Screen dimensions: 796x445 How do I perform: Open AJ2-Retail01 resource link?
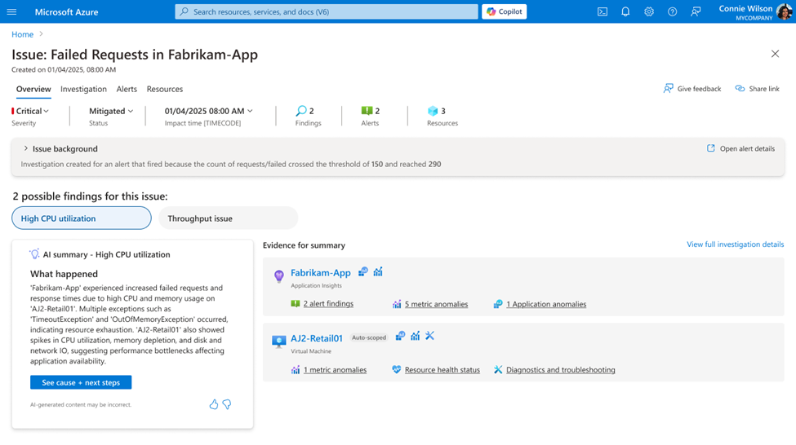(316, 338)
